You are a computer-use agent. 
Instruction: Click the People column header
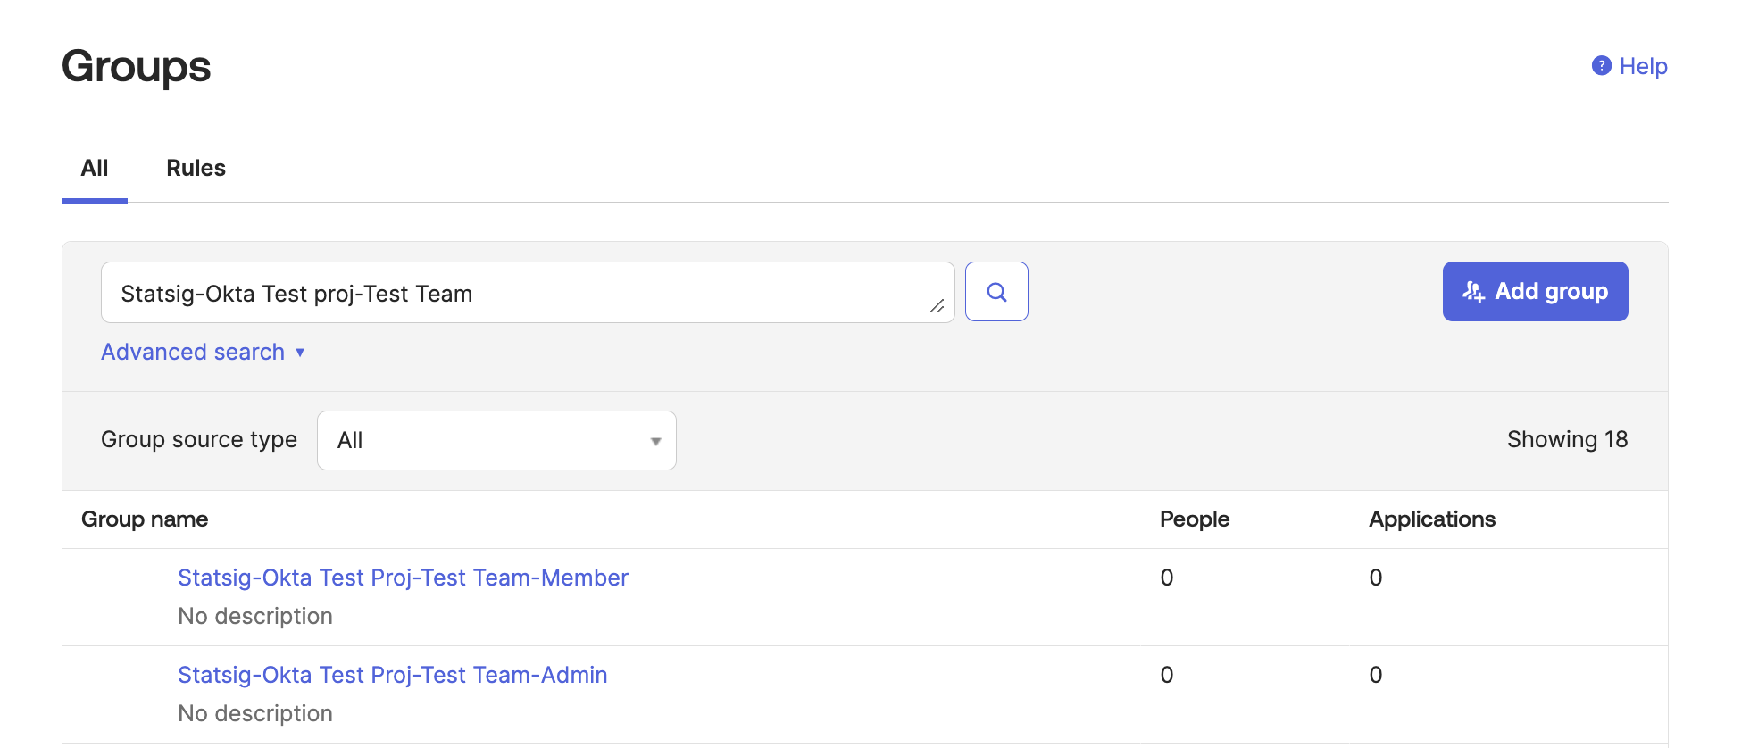(x=1194, y=519)
